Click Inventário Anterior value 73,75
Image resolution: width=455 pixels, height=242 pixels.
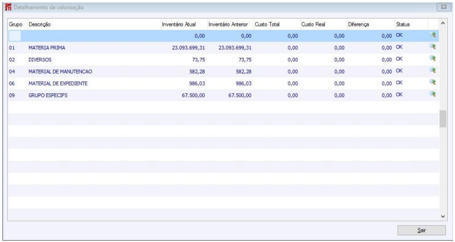pyautogui.click(x=244, y=60)
